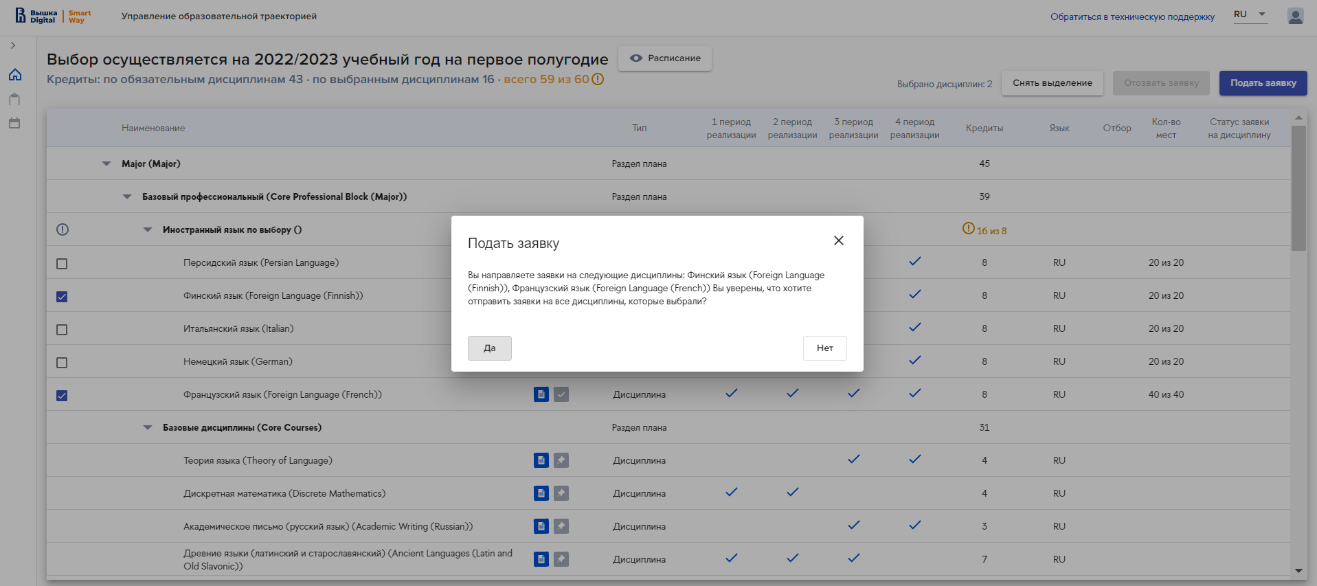Screen dimensions: 1317x586
Task: Open document icon for French language course
Action: (x=541, y=394)
